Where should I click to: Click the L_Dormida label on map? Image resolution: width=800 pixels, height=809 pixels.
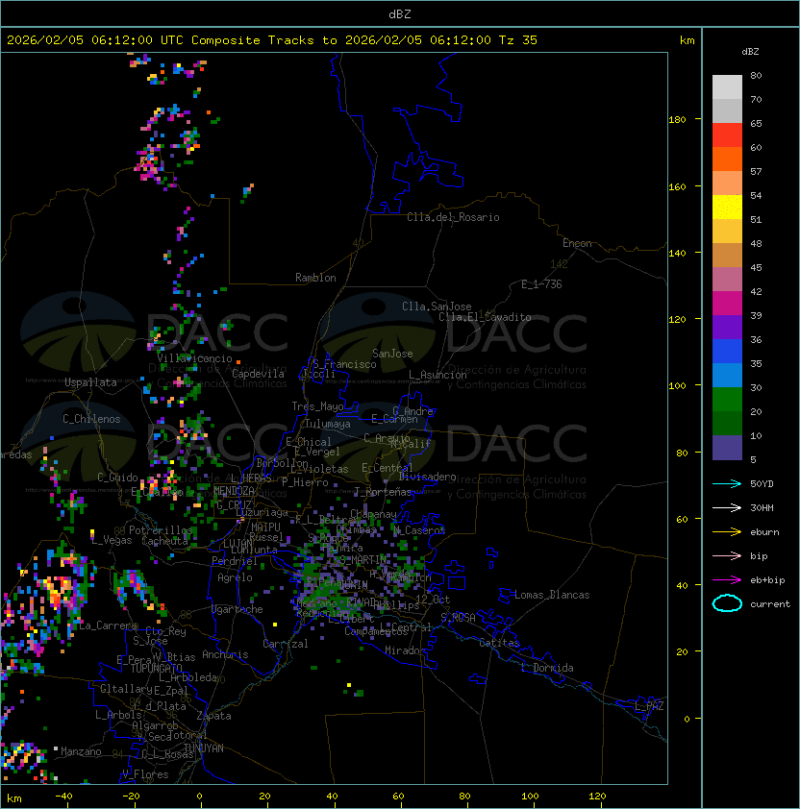coord(547,668)
